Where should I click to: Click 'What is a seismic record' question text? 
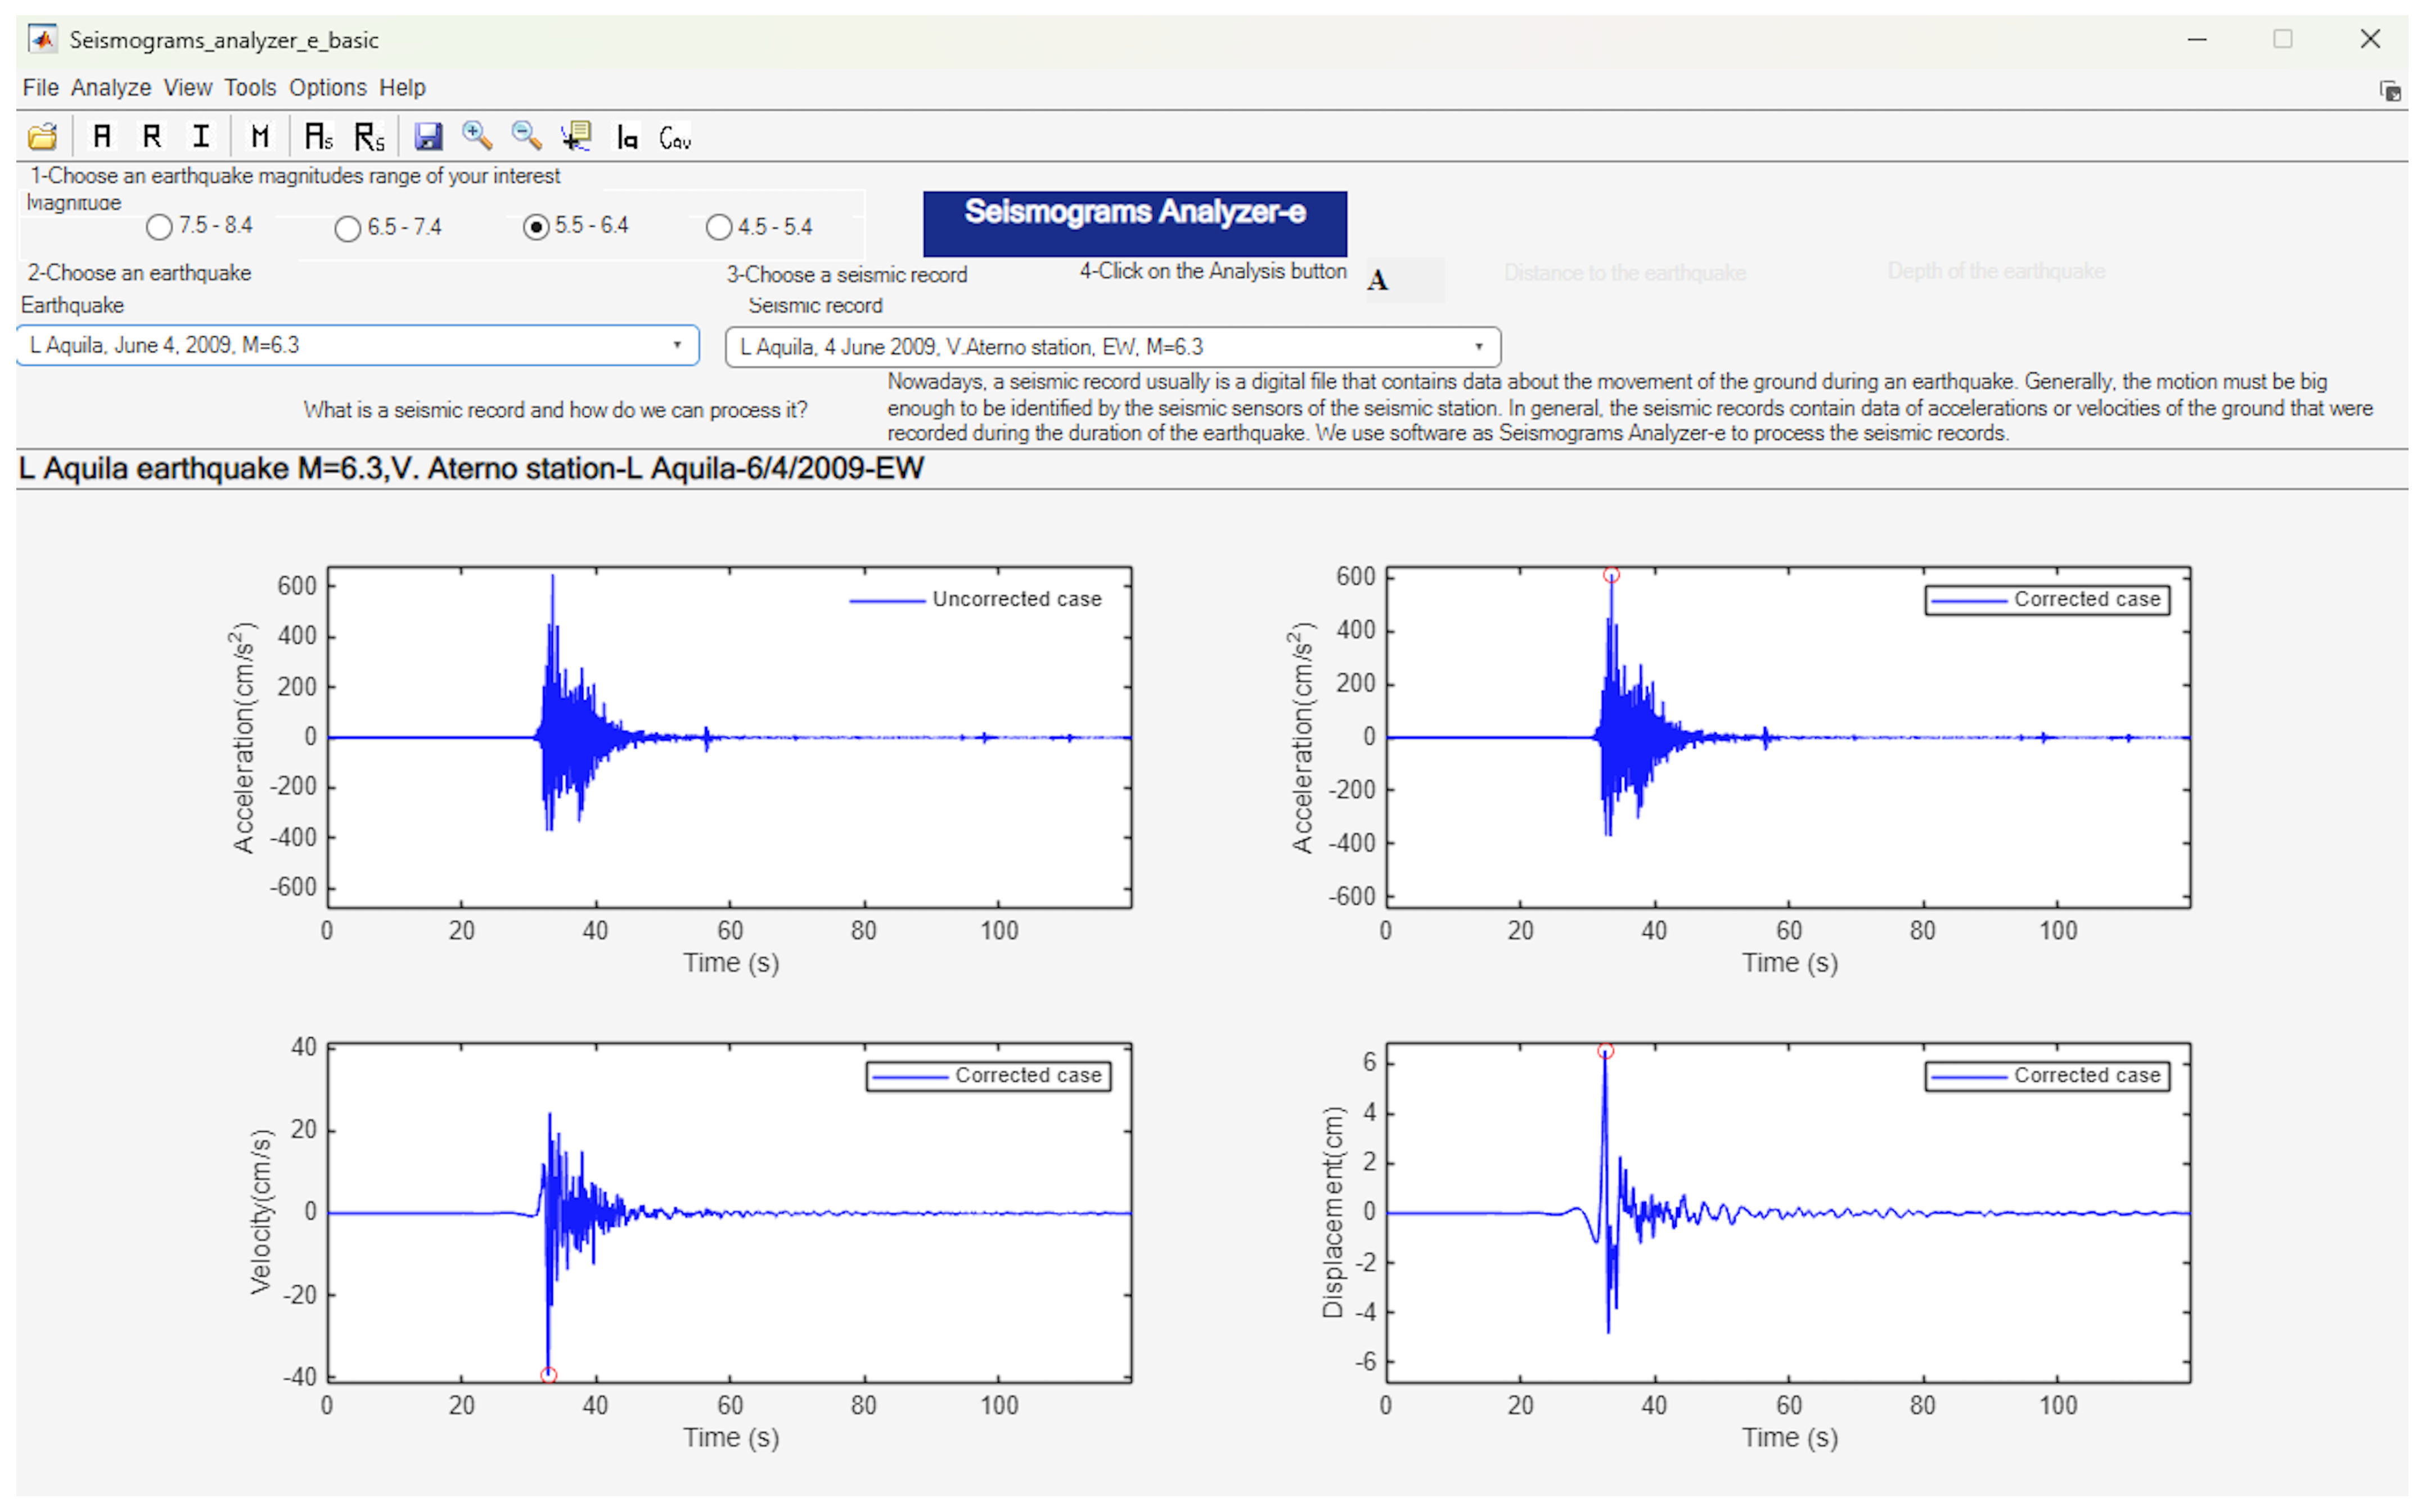point(555,410)
